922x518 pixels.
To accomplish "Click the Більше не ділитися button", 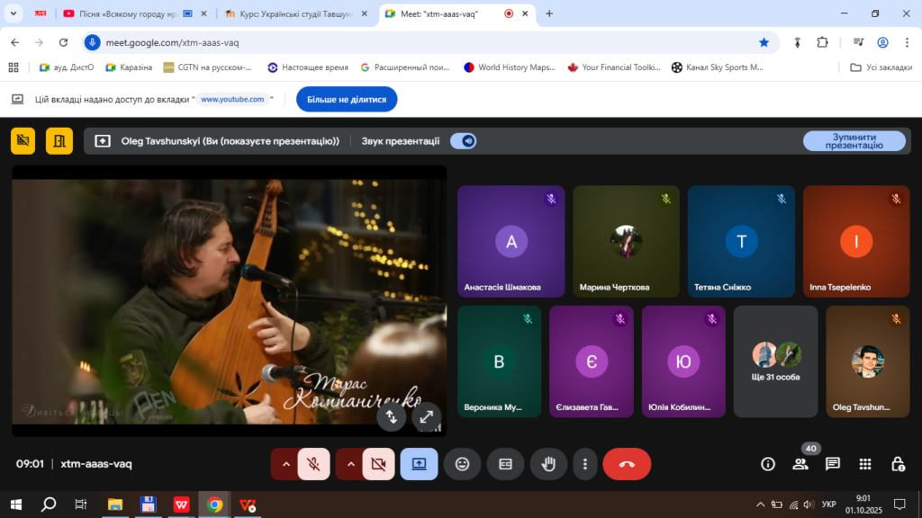I will [347, 100].
